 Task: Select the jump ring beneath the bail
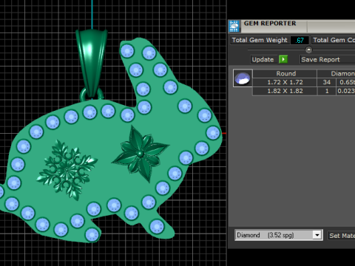coord(92,95)
